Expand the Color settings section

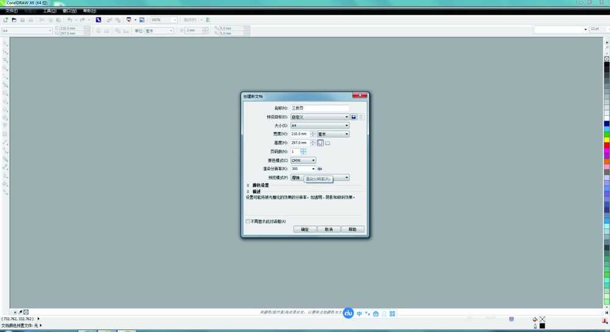(248, 185)
